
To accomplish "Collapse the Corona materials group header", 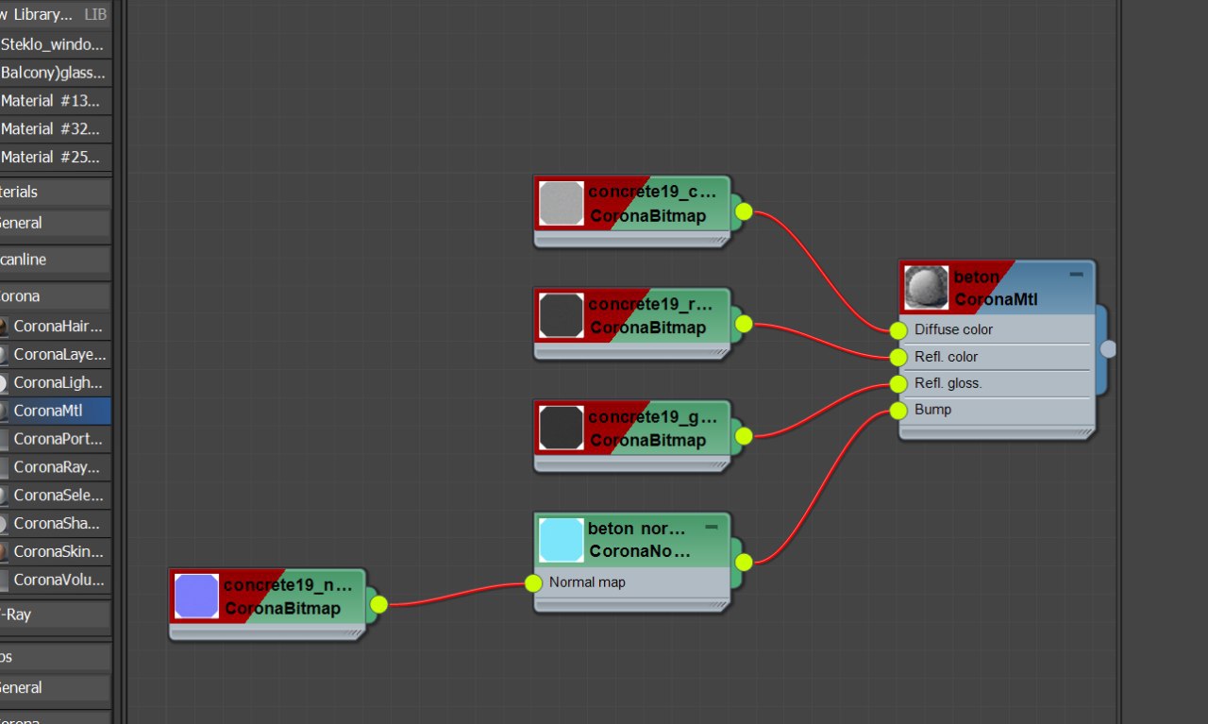I will pos(55,295).
